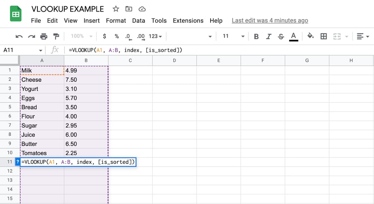
Task: Toggle strikethrough formatting
Action: coord(281,37)
